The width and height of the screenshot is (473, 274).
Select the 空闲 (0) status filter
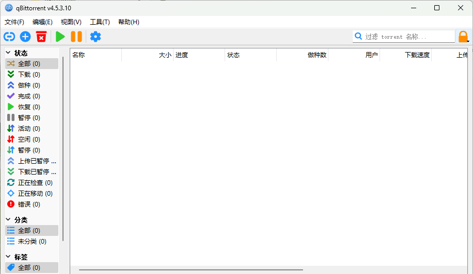point(31,140)
